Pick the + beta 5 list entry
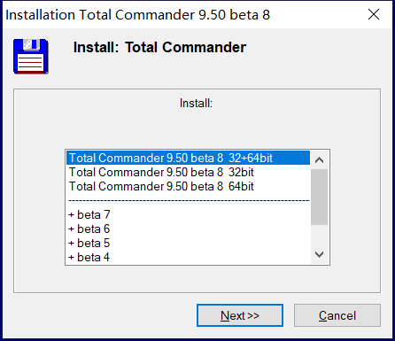 189,243
